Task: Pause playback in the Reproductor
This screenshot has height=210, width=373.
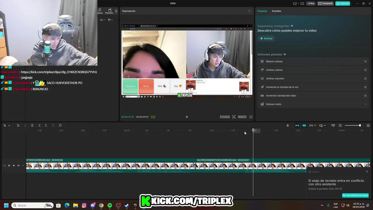Action: click(187, 117)
